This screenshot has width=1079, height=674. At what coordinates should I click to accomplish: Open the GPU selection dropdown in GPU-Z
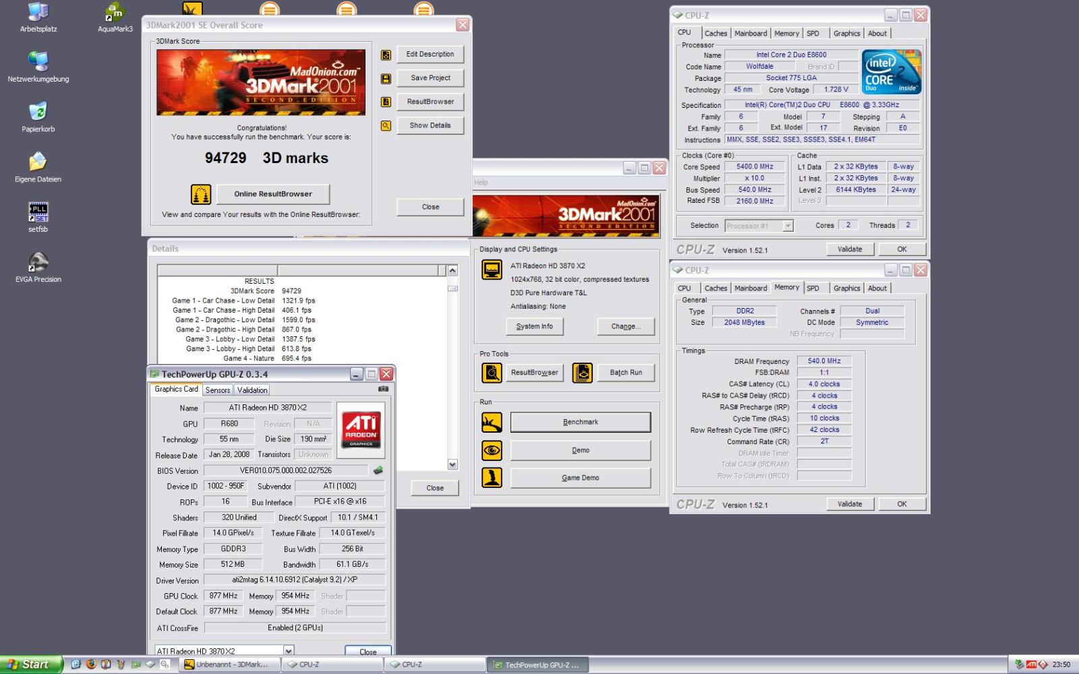coord(289,650)
